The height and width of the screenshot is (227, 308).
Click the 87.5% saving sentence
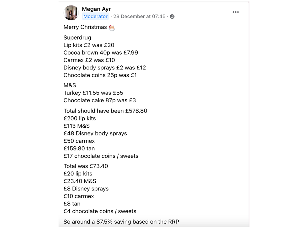pyautogui.click(x=121, y=222)
